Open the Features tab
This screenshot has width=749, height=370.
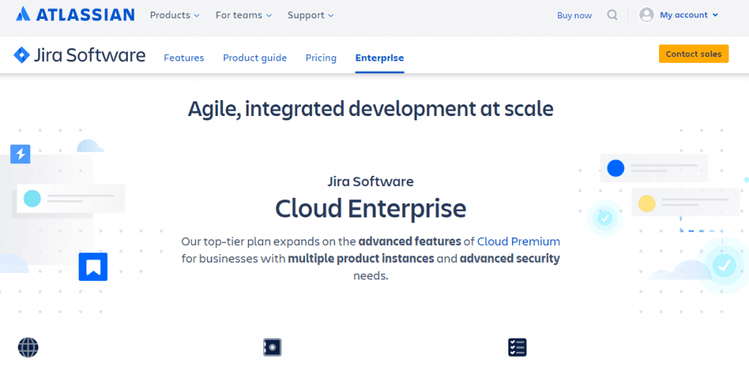click(184, 58)
